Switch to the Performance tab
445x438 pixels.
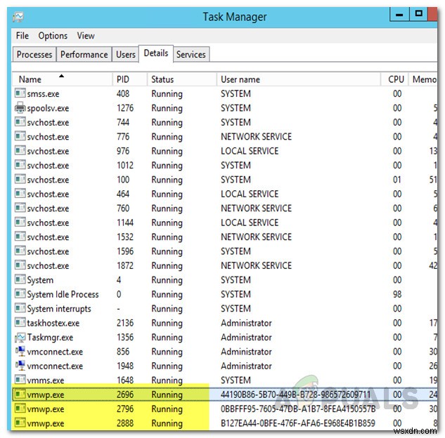[84, 54]
